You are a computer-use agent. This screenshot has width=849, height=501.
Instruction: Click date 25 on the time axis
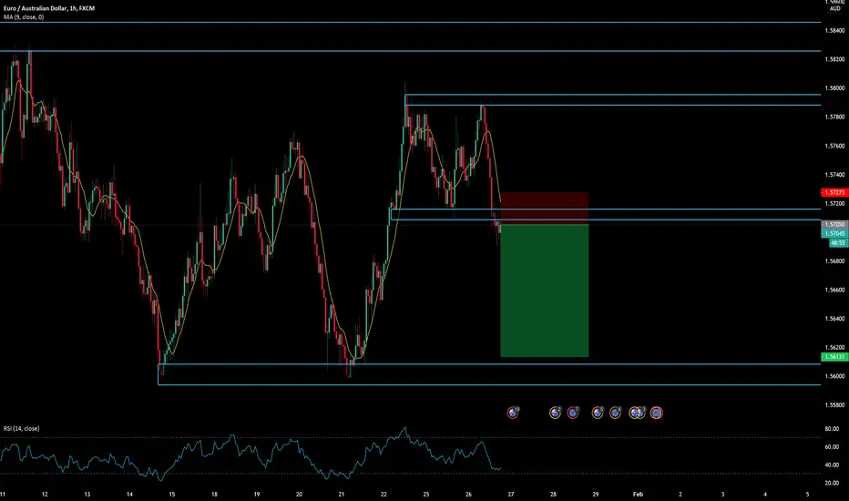pos(426,494)
